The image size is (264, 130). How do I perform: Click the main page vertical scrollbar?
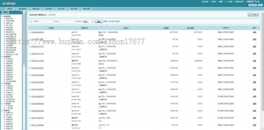263,62
